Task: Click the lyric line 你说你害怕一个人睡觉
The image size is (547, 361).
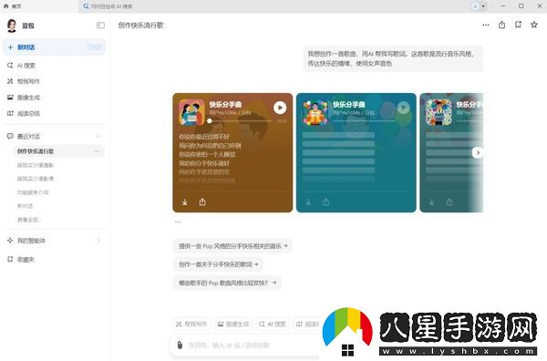Action: point(207,154)
